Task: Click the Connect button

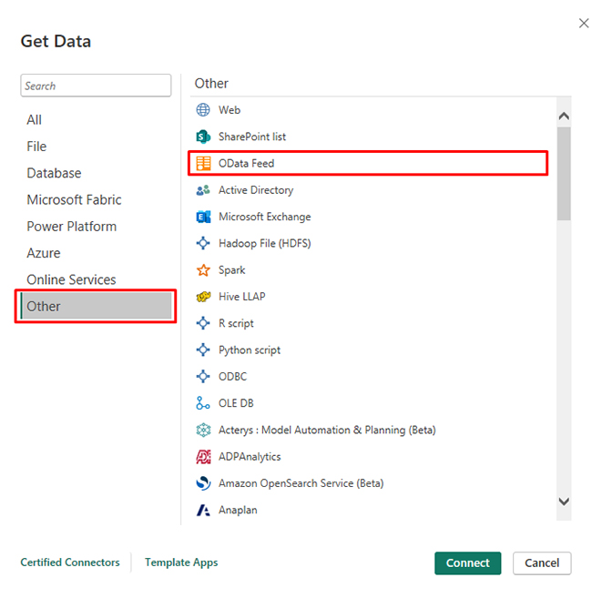Action: (467, 563)
